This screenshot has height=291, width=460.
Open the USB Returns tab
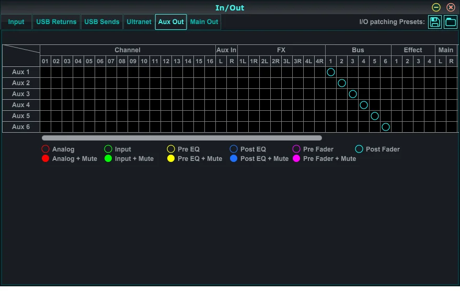click(x=56, y=22)
